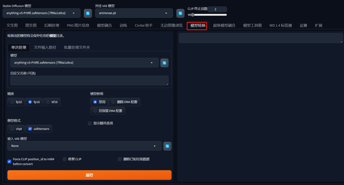344x185 pixels.
Task: Refresh the 外挂 VAE 模型 list
Action: tap(180, 13)
